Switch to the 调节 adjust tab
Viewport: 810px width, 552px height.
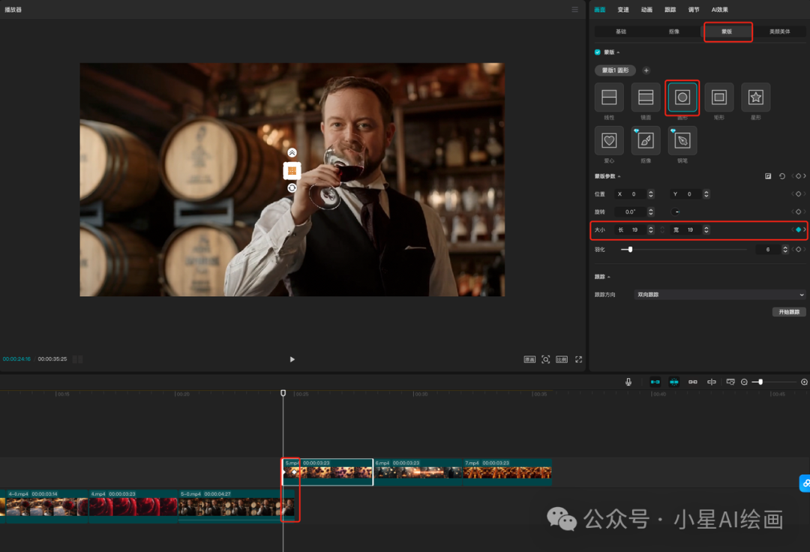click(694, 10)
